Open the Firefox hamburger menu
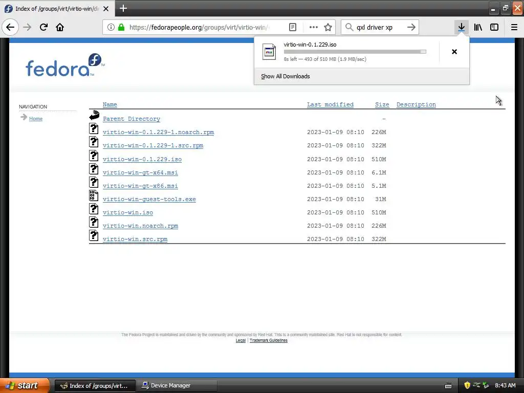Viewport: 524px width, 393px height. (514, 27)
